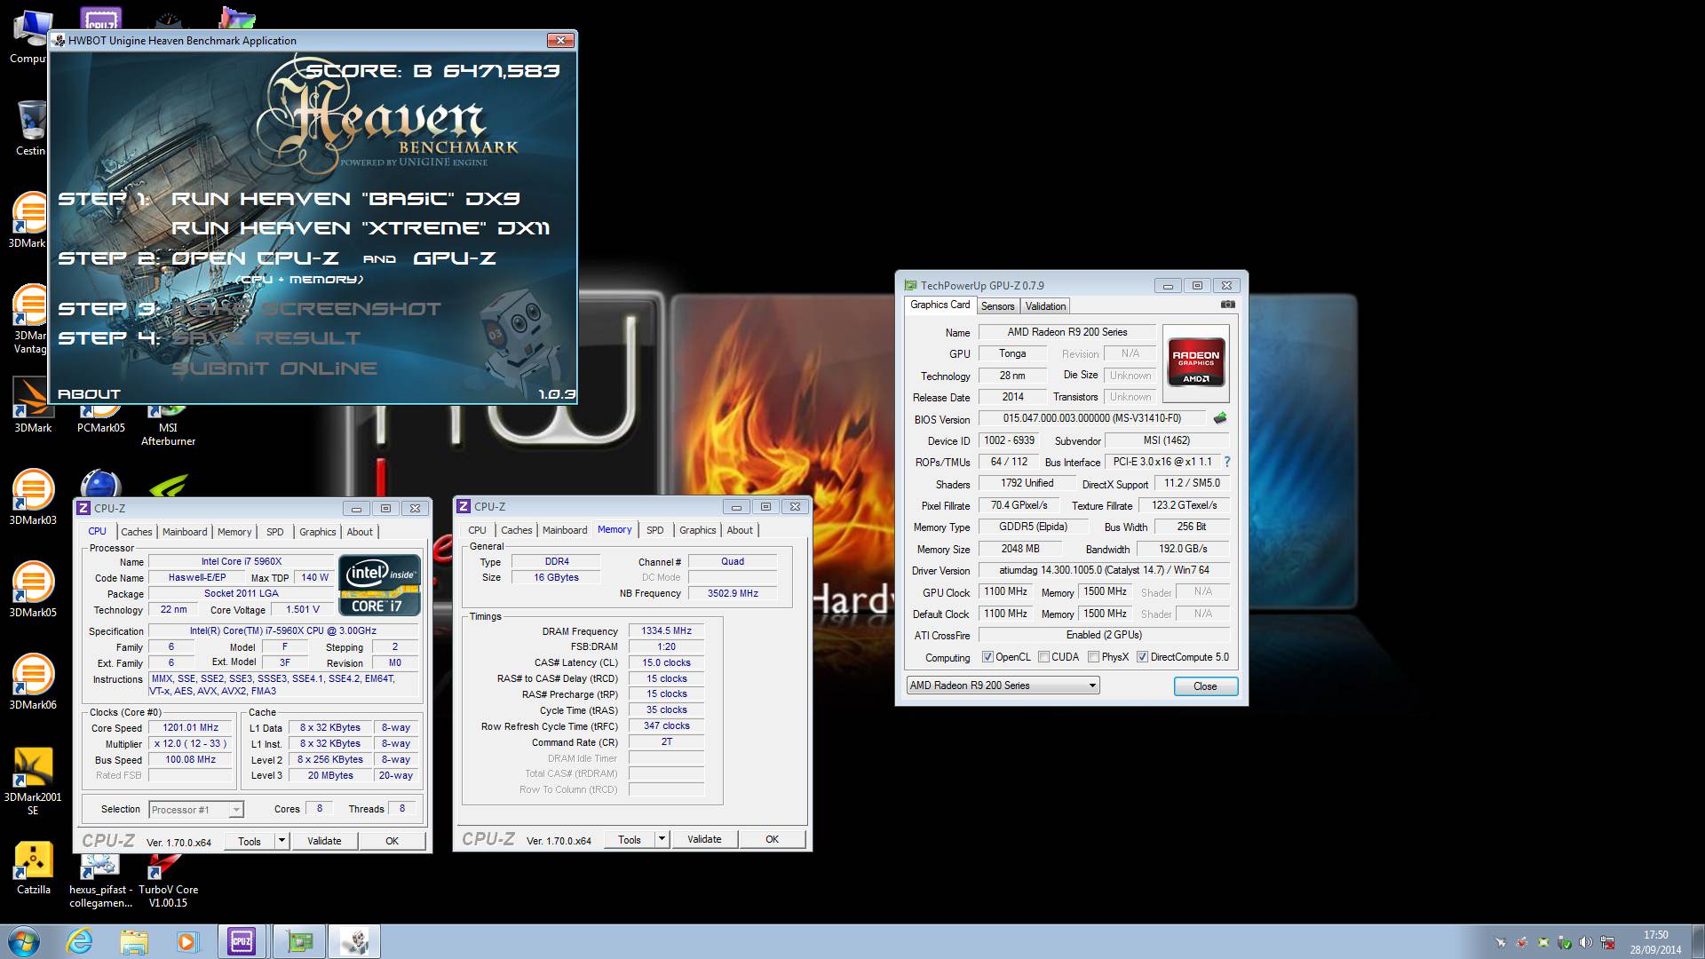
Task: Click the Intel Core i7 logo in CPU-Z
Action: 380,584
